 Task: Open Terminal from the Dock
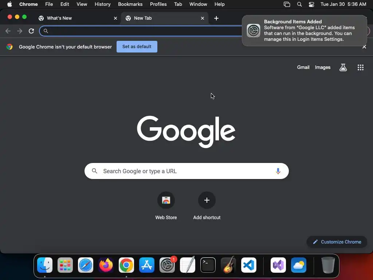pos(208,265)
